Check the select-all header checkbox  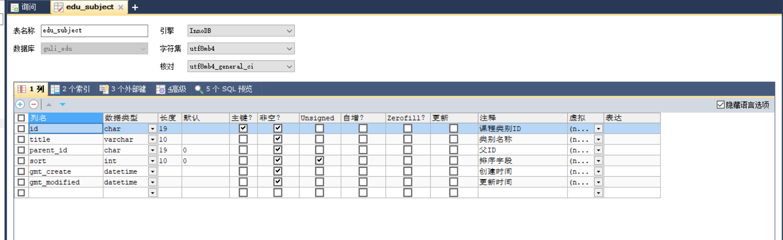pyautogui.click(x=21, y=118)
